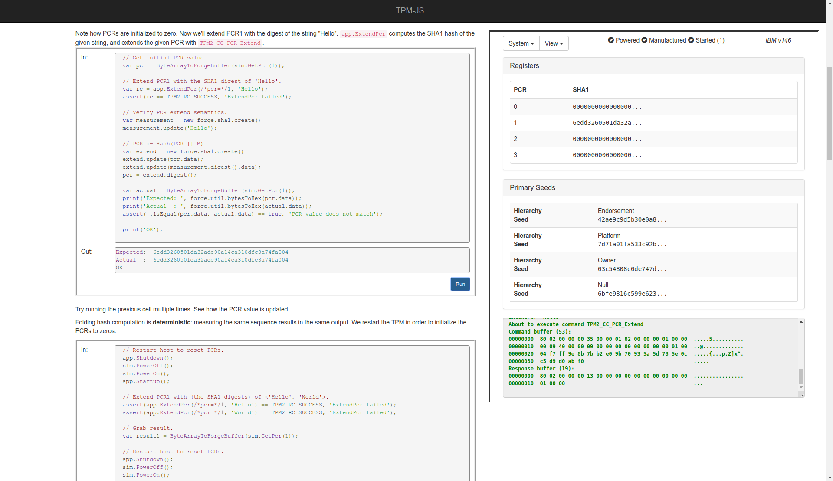Click the Owner hierarchy seed row
Image resolution: width=833 pixels, height=481 pixels.
click(653, 265)
